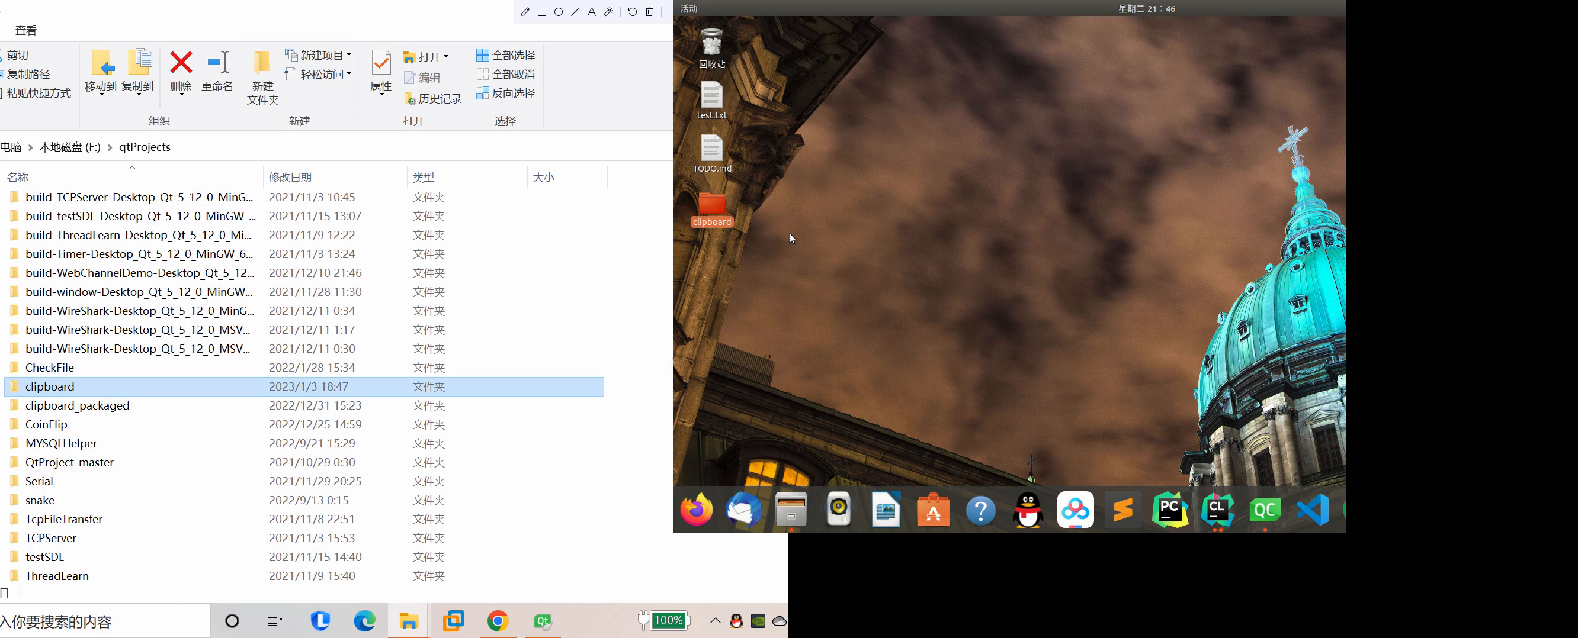This screenshot has width=1578, height=638.
Task: Open Thunderbird mail in the Ubuntu dock
Action: [x=743, y=510]
